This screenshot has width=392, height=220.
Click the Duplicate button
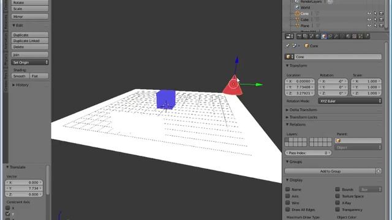click(x=30, y=35)
